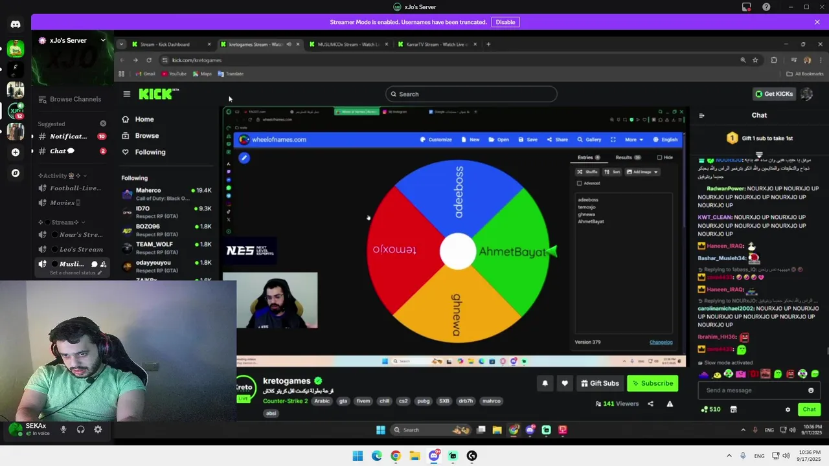The image size is (829, 466).
Task: Open emoji picker in Kick message box
Action: point(811,390)
